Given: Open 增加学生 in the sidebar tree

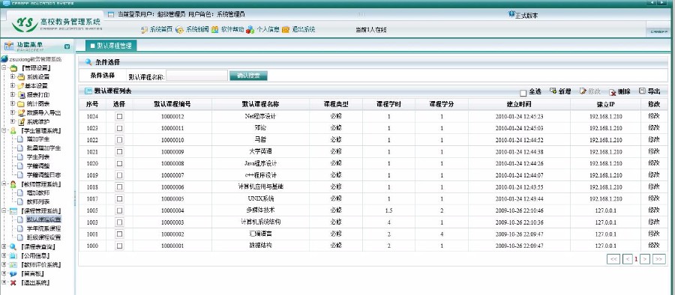Looking at the screenshot, I should (37, 139).
